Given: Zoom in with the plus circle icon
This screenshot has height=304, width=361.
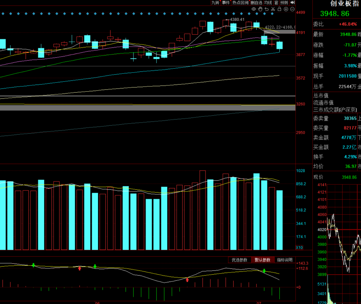Looking at the screenshot, I should point(286,9).
